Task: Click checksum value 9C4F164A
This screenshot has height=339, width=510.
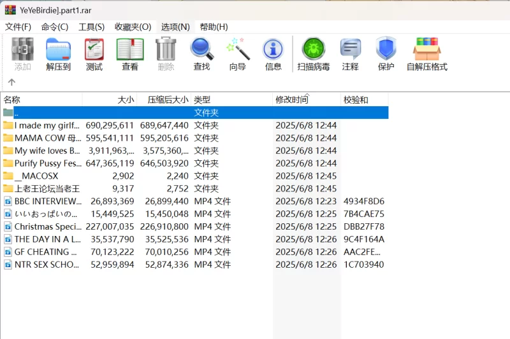Action: pyautogui.click(x=364, y=239)
